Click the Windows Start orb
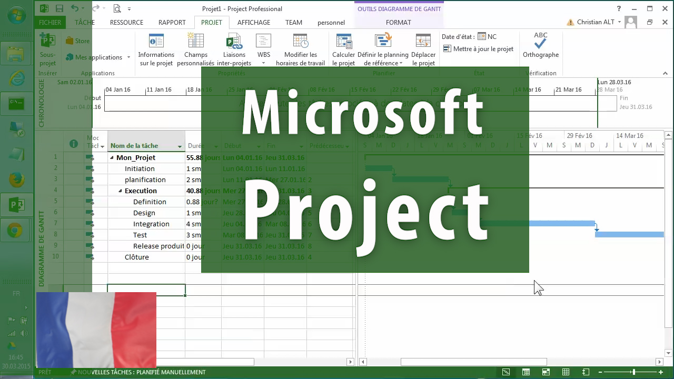The height and width of the screenshot is (379, 674). 17,15
